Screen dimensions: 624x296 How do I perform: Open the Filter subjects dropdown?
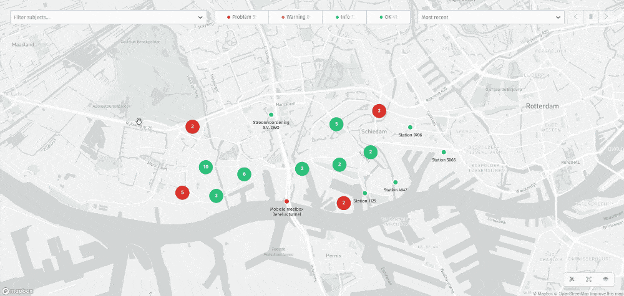pos(108,17)
